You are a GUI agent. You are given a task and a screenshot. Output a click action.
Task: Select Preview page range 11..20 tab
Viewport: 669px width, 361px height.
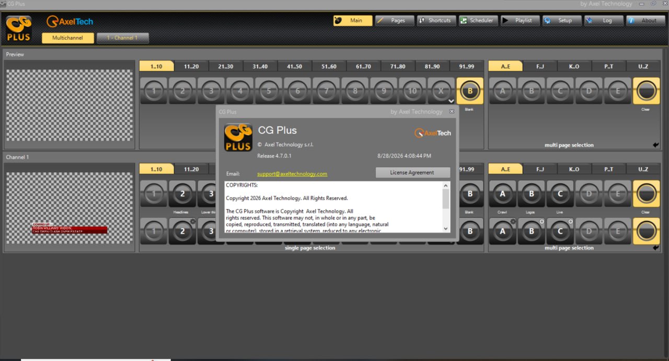(191, 66)
